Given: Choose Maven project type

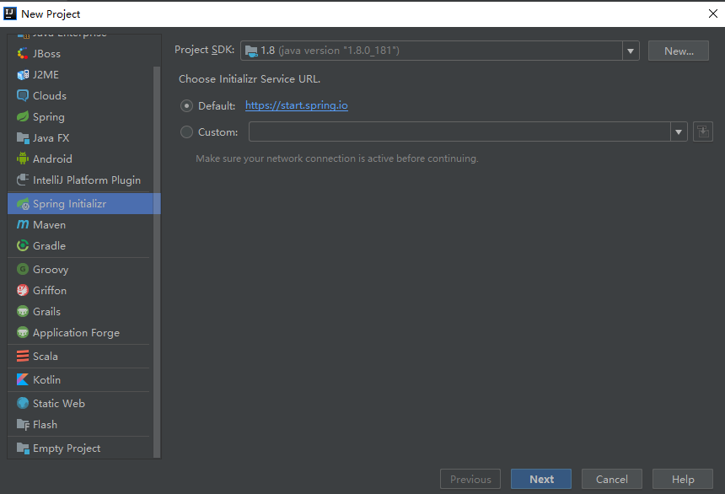Looking at the screenshot, I should (80, 225).
